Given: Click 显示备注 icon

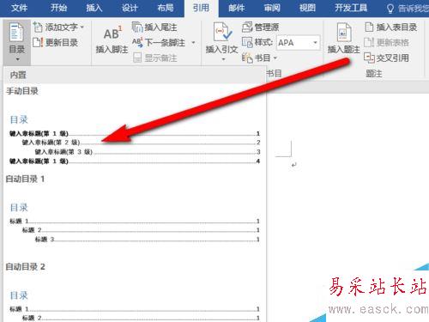Looking at the screenshot, I should (x=137, y=58).
